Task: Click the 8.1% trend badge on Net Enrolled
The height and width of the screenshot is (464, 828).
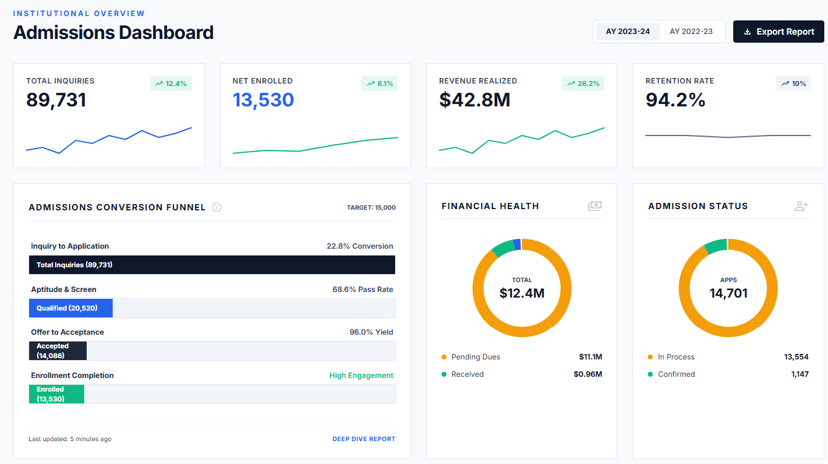Action: pos(380,84)
